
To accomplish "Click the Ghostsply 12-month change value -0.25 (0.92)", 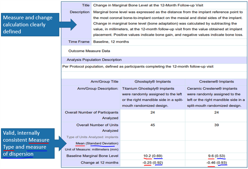I will pos(153,162).
